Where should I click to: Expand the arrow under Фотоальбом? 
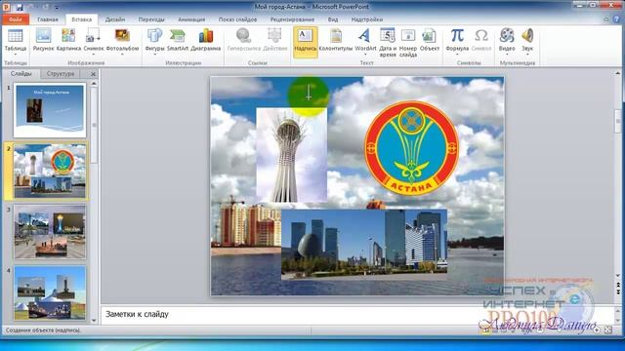click(122, 55)
